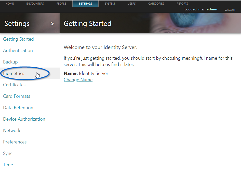Go to Data Retention settings
Screen dimensions: 241x179
(x=18, y=108)
